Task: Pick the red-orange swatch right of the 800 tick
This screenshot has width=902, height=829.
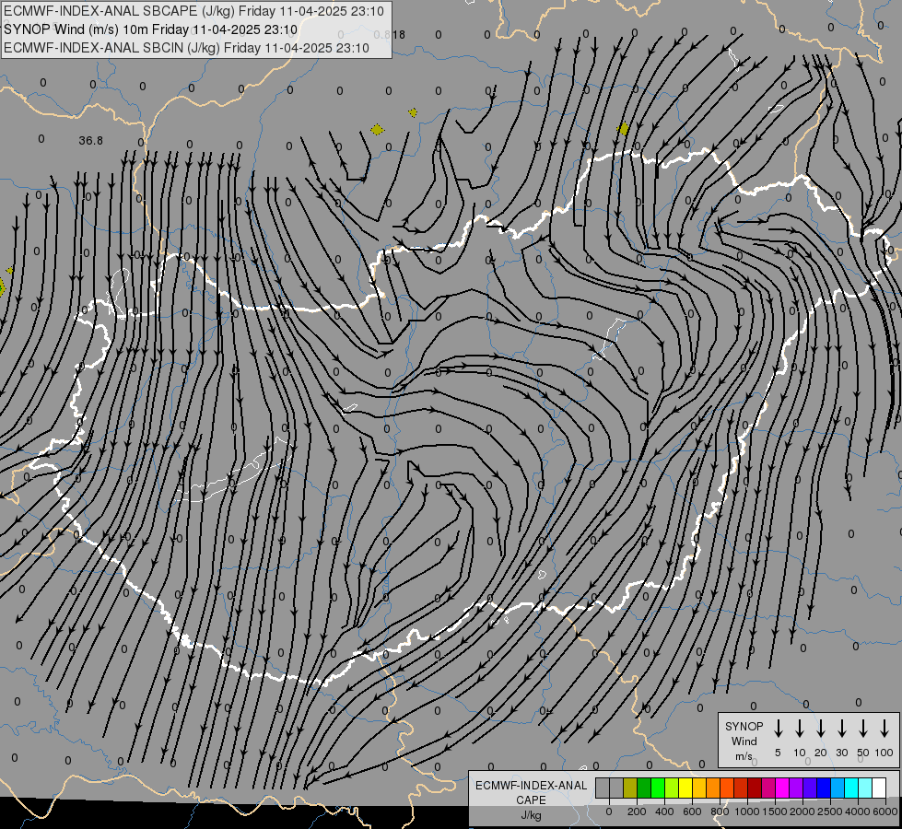Action: (727, 788)
